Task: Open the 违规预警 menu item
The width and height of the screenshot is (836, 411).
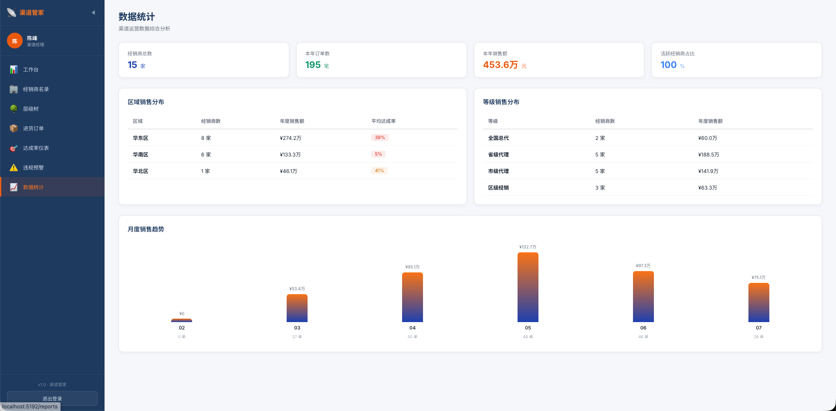Action: pos(52,168)
